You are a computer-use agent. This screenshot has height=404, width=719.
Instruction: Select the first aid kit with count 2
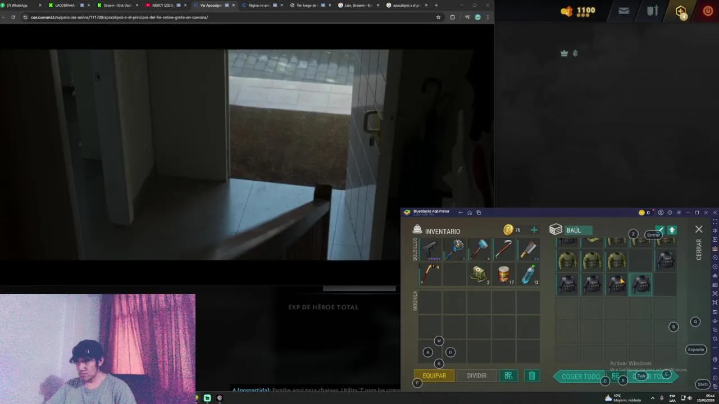coord(479,274)
